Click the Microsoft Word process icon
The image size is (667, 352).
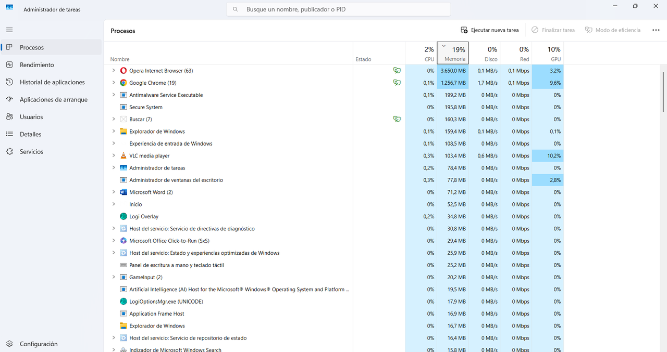[123, 192]
